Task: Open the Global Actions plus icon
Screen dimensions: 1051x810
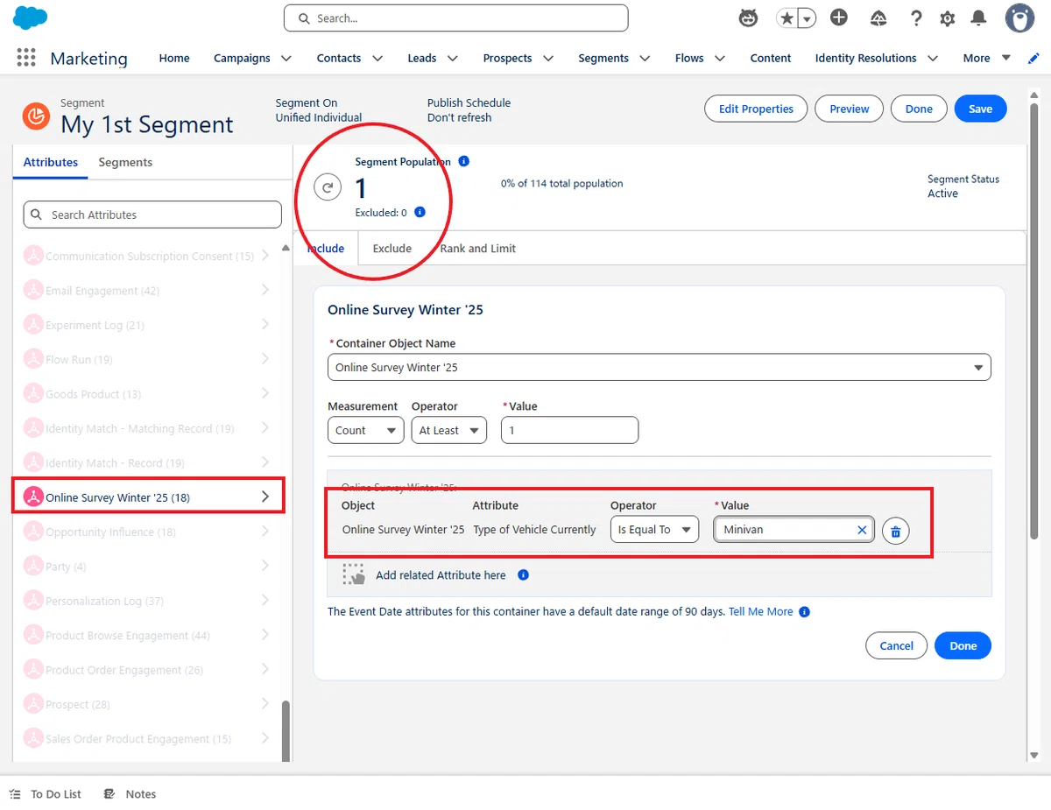Action: [x=839, y=18]
